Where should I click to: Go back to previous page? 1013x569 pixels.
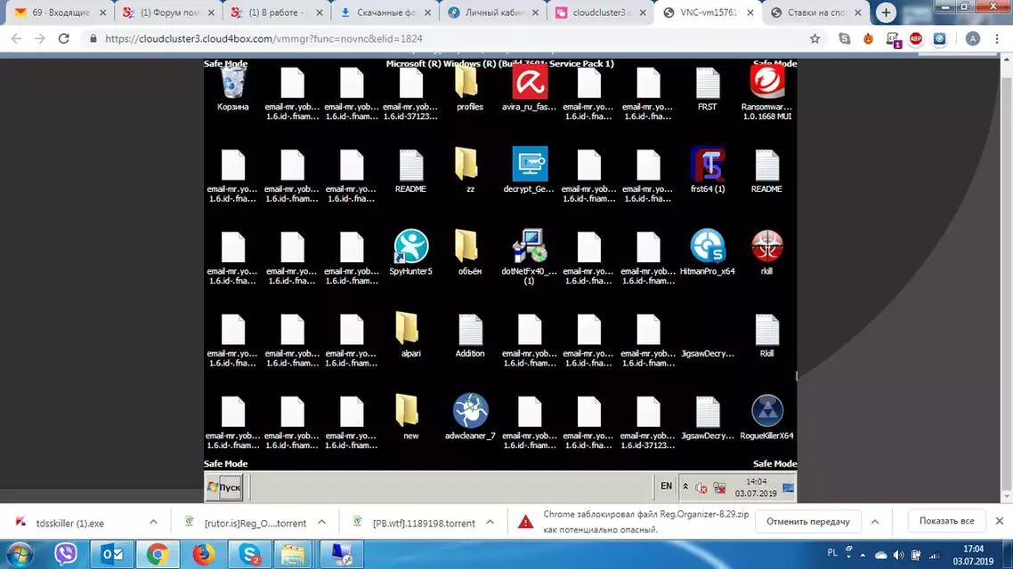(16, 39)
